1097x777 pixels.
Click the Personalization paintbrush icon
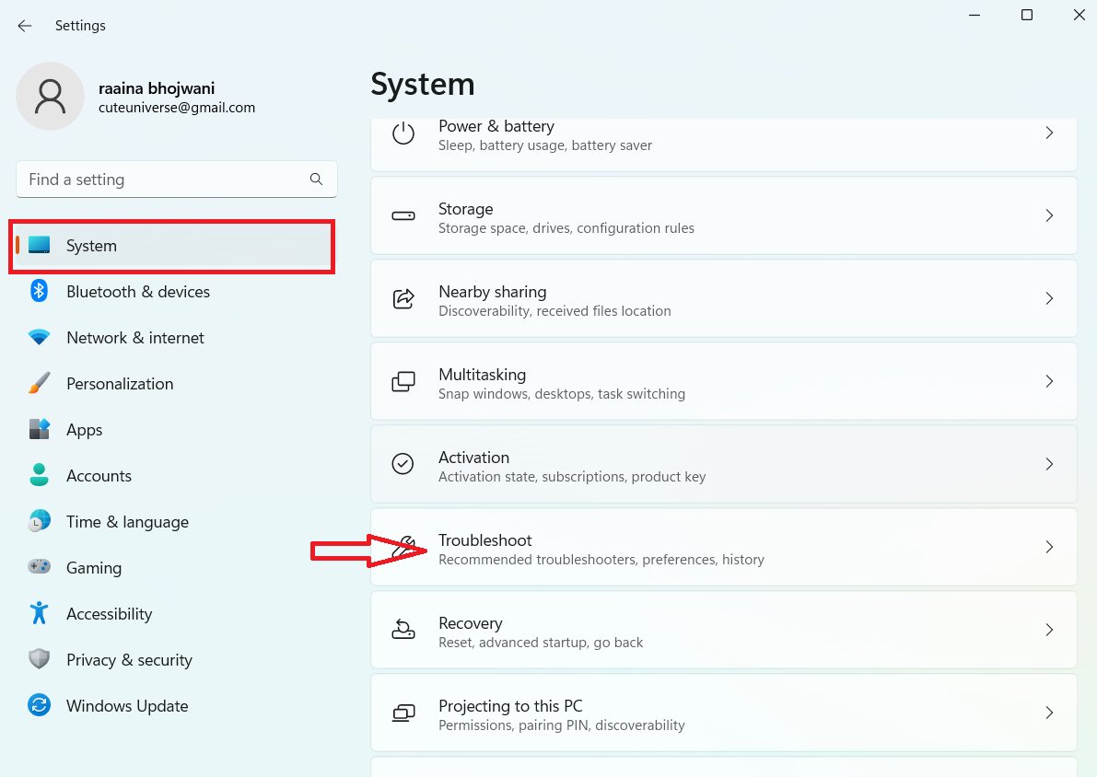(39, 384)
